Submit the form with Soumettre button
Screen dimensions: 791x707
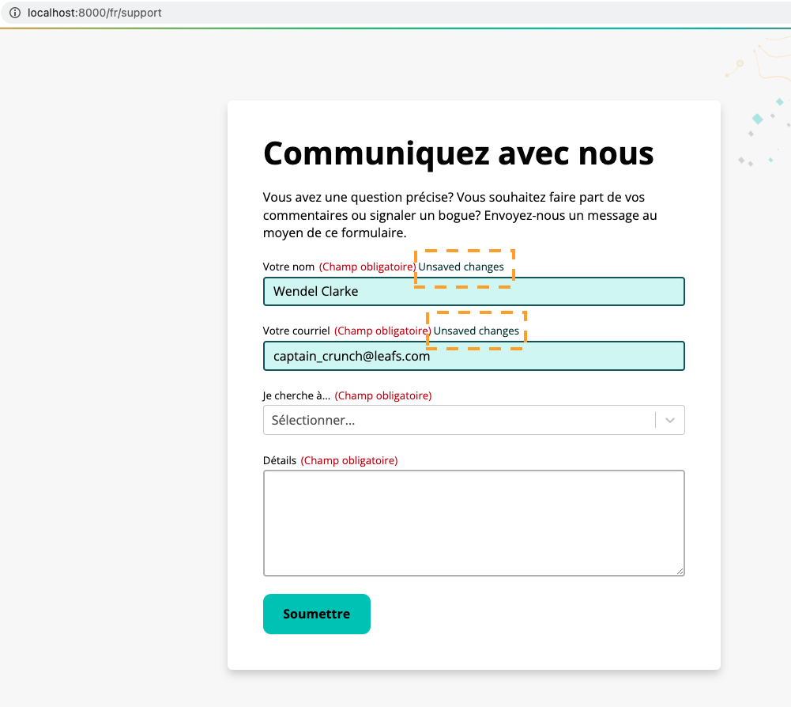[x=317, y=614]
